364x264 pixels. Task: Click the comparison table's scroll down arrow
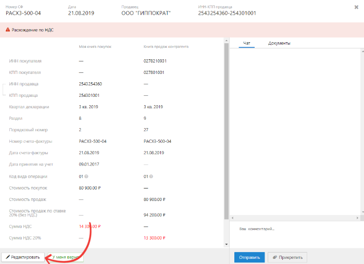[x=227, y=244]
